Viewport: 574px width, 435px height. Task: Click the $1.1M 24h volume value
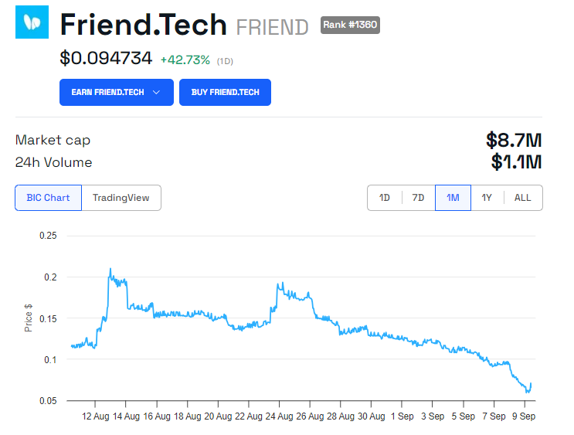[x=517, y=161]
